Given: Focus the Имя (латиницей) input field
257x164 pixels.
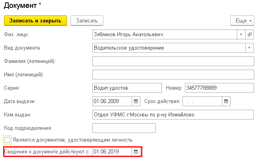Looking at the screenshot, I should [x=173, y=75].
